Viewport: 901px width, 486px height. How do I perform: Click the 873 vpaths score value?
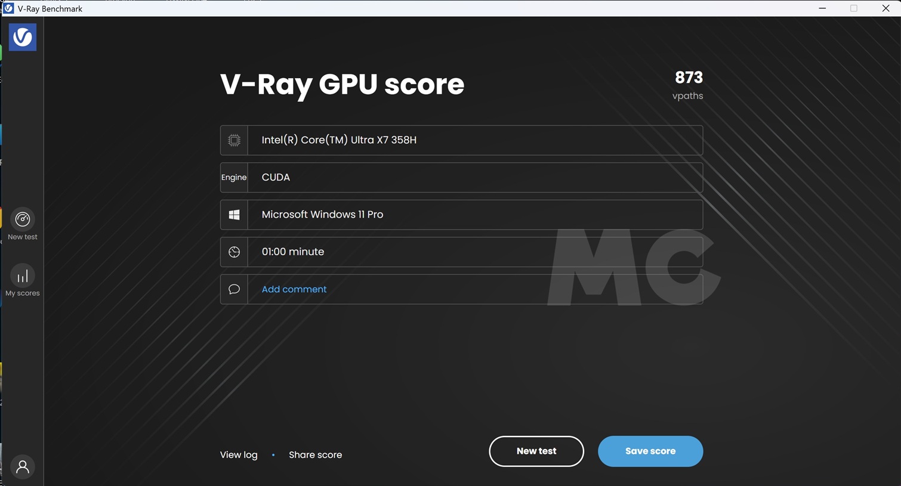(689, 78)
